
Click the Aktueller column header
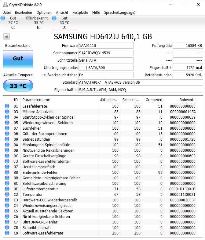109,100
